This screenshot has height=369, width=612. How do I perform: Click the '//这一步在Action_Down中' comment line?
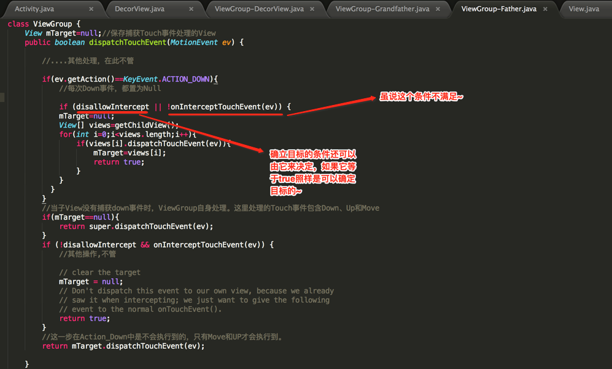click(163, 336)
